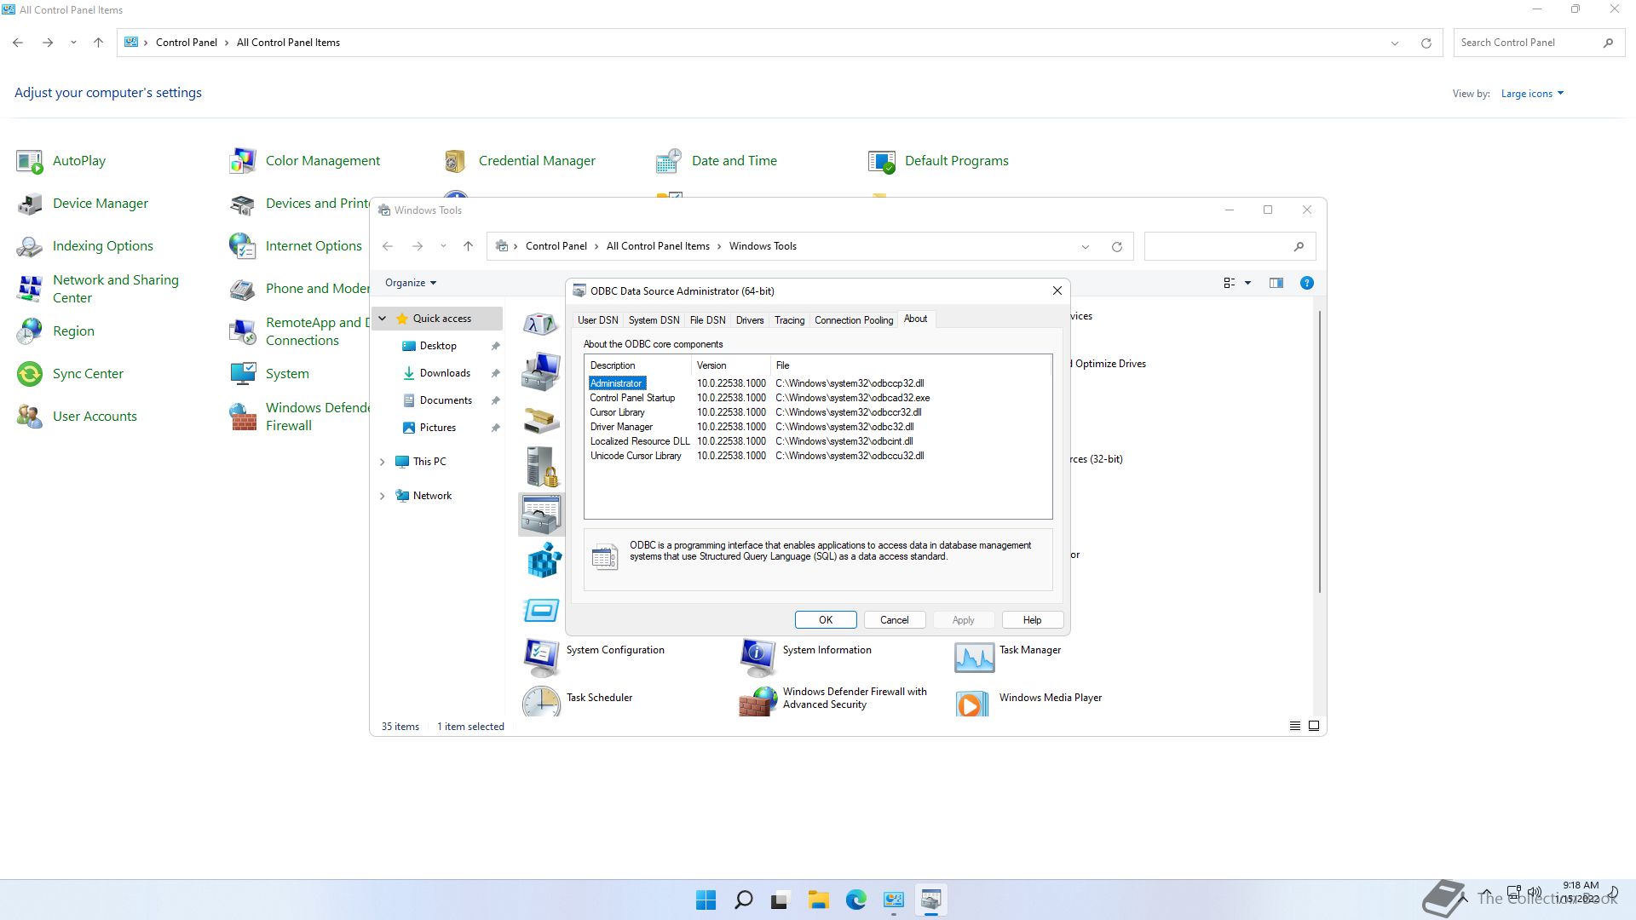The width and height of the screenshot is (1636, 920).
Task: Click the Description column header
Action: coord(638,365)
